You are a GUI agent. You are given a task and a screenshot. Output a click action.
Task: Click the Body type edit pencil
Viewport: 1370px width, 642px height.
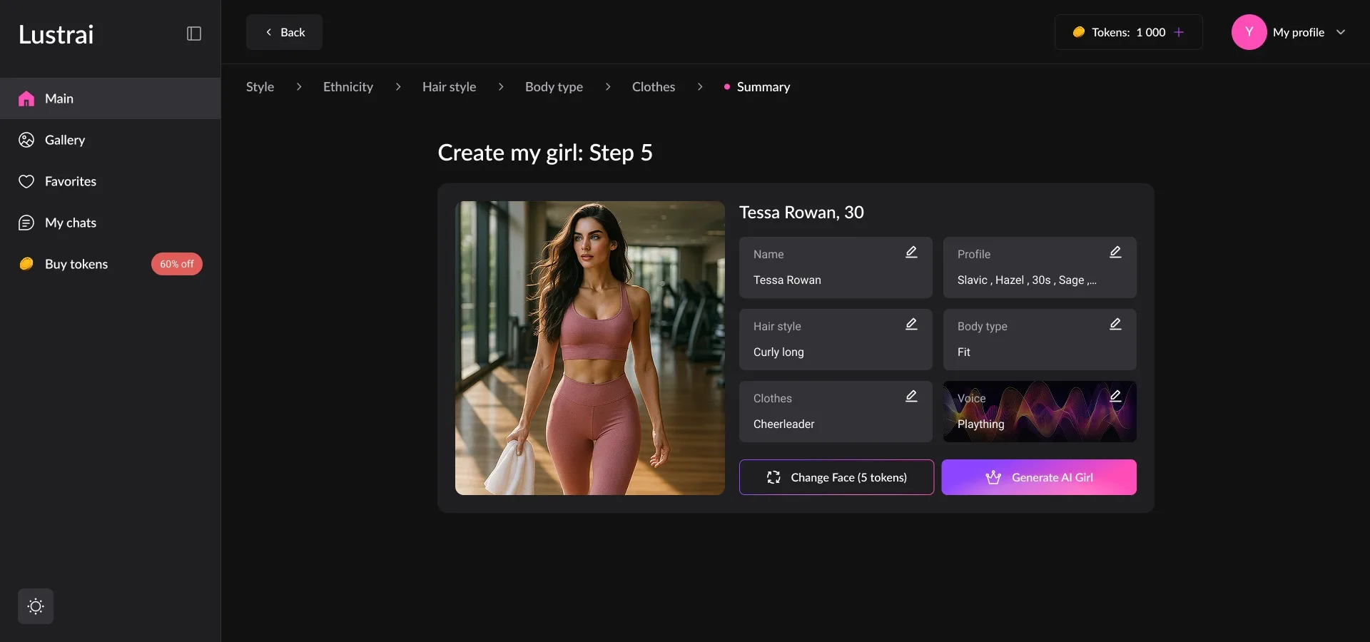pos(1115,325)
